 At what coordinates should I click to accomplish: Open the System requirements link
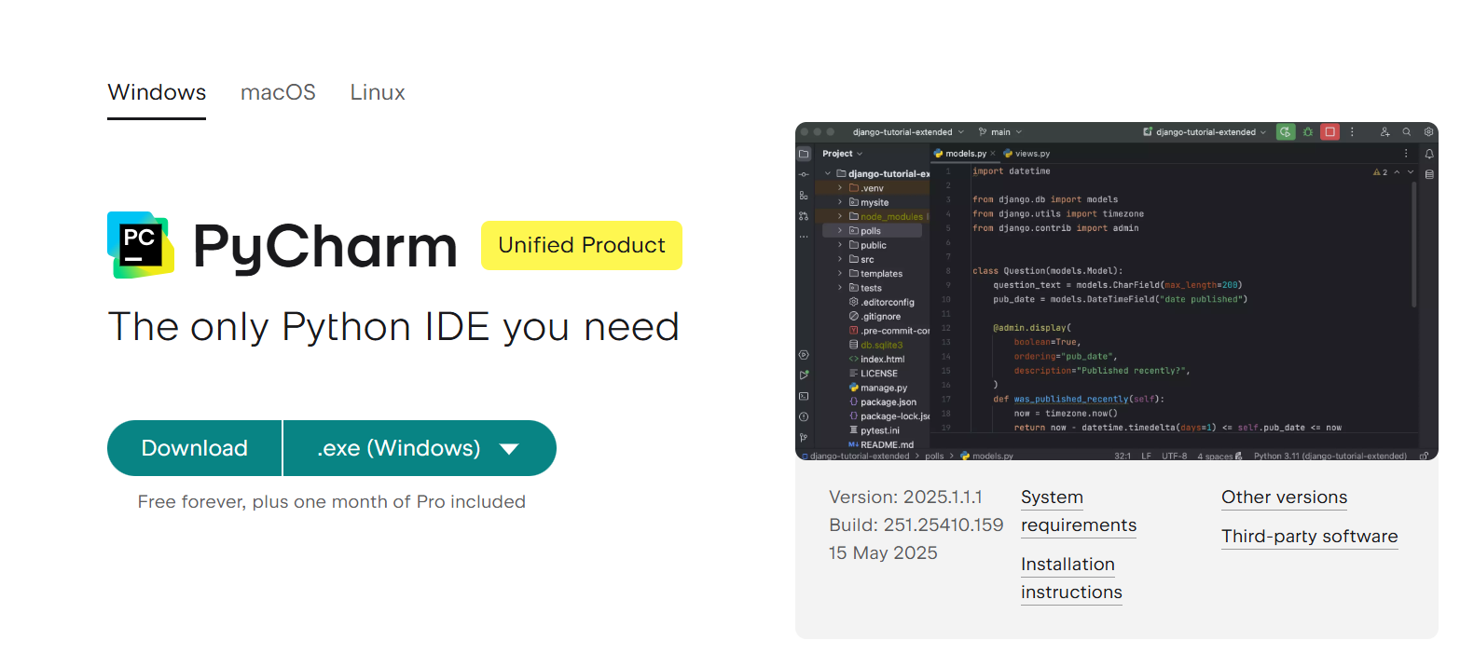(x=1079, y=511)
